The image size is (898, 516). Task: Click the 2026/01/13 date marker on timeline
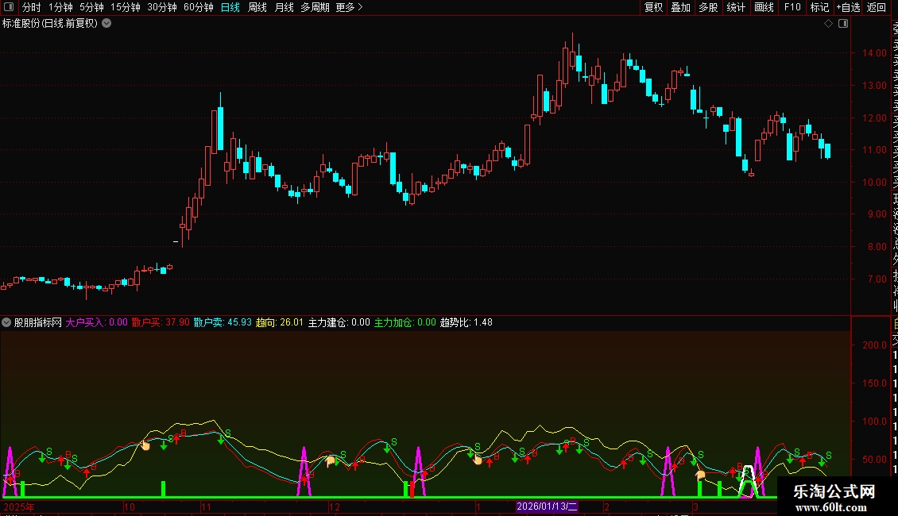547,506
